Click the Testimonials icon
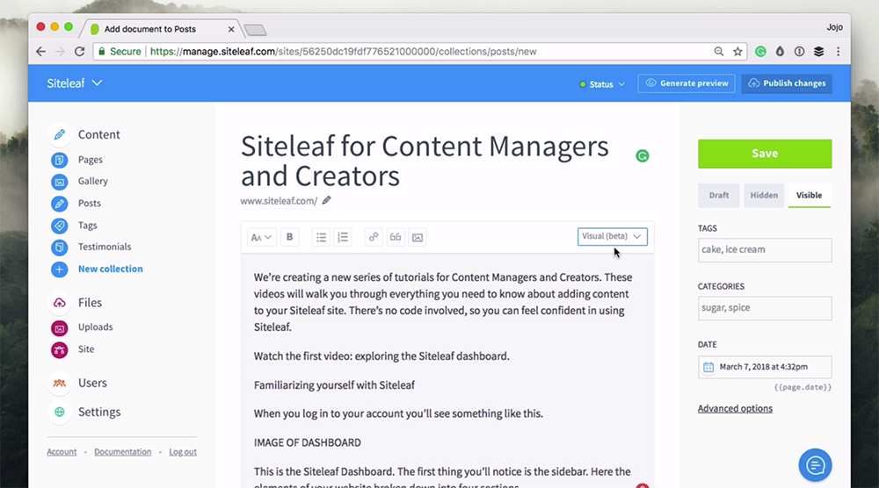 coord(60,248)
